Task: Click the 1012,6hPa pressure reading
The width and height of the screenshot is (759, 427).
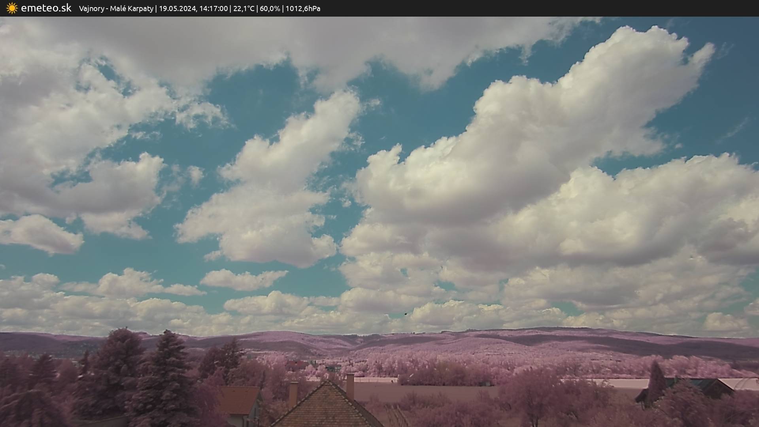Action: point(303,9)
